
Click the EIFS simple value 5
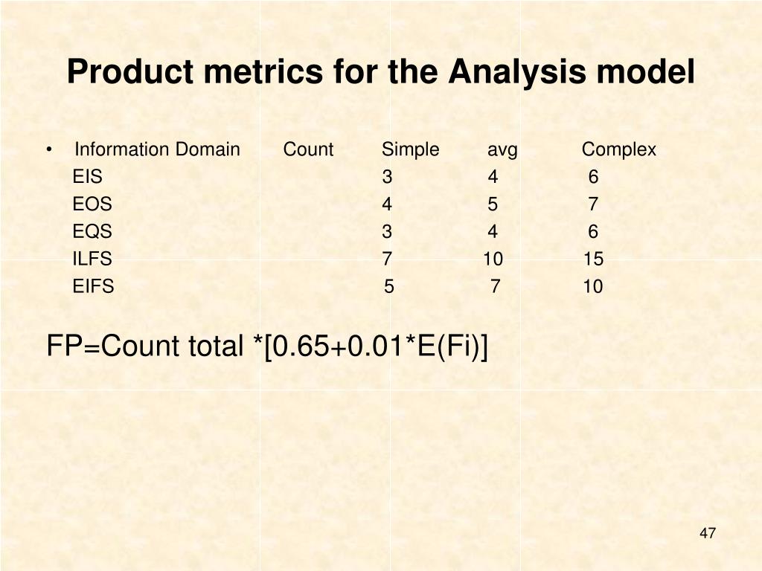(388, 286)
